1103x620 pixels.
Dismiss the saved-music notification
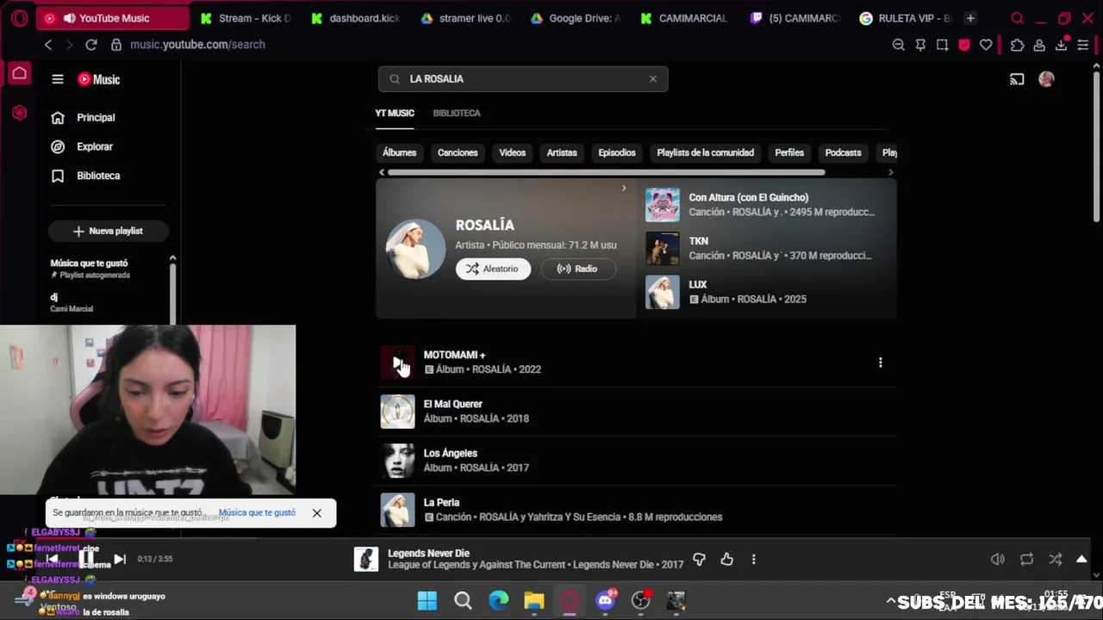tap(316, 512)
